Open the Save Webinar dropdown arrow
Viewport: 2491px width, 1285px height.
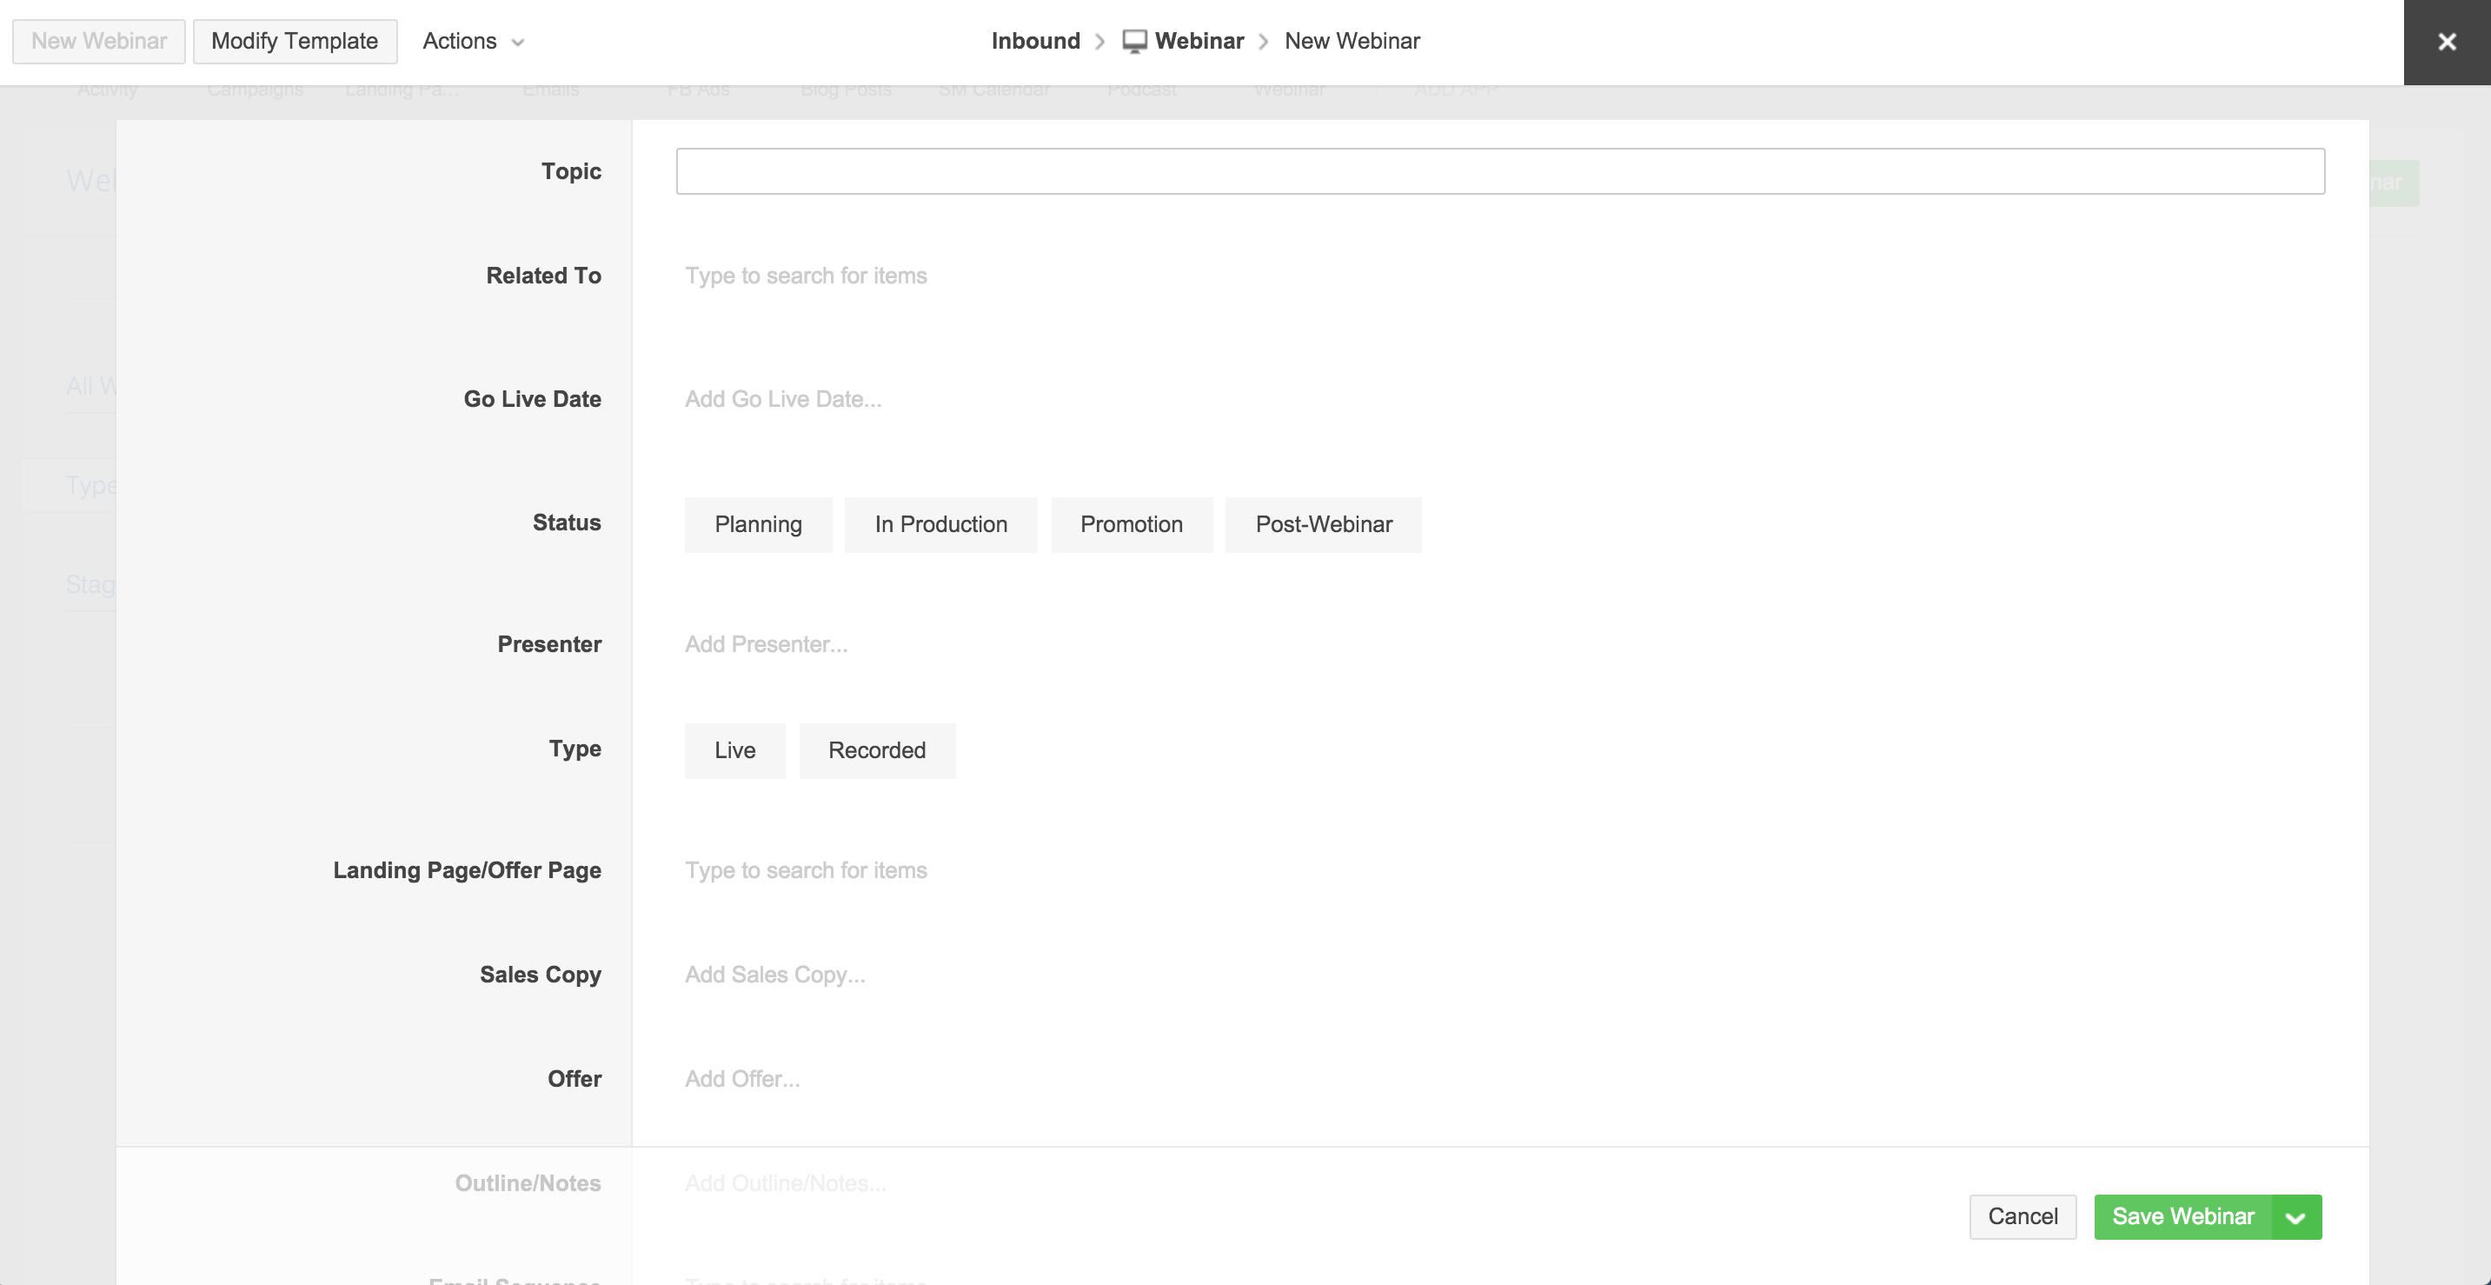coord(2295,1217)
